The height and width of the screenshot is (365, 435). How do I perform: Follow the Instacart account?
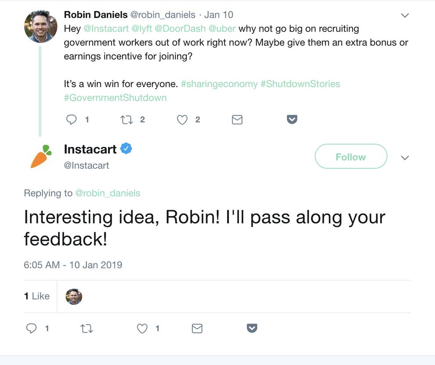(351, 157)
